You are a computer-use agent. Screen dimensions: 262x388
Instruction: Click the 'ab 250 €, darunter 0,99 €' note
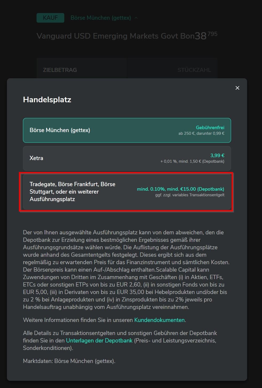point(201,133)
